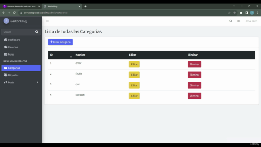Edit the category named facilis
The height and width of the screenshot is (147, 261).
134,75
